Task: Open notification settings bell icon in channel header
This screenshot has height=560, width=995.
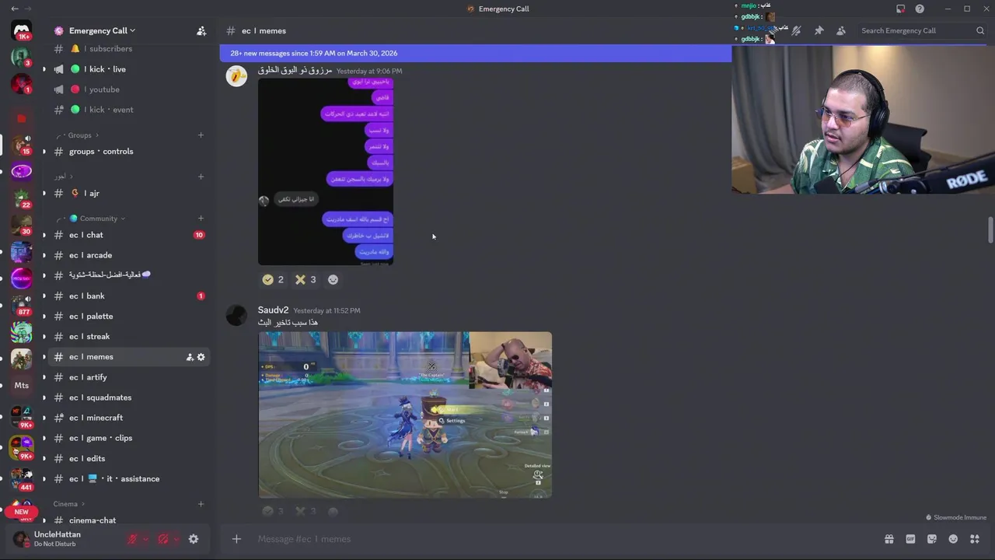Action: point(797,30)
